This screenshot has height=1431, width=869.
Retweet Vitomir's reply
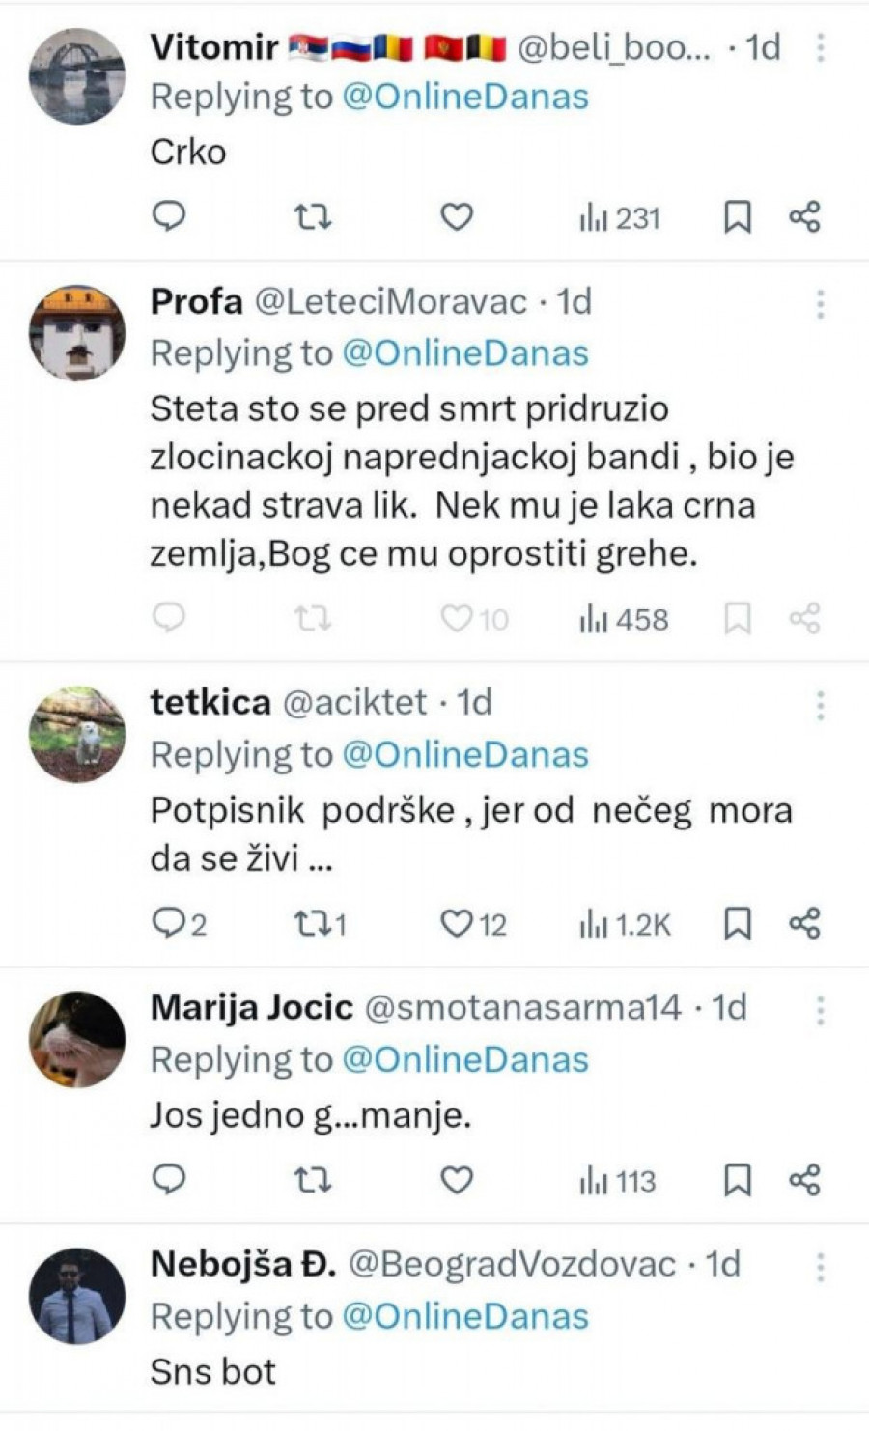(x=313, y=217)
